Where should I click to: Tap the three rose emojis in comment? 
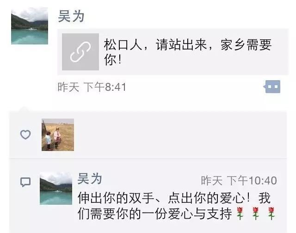coord(256,214)
